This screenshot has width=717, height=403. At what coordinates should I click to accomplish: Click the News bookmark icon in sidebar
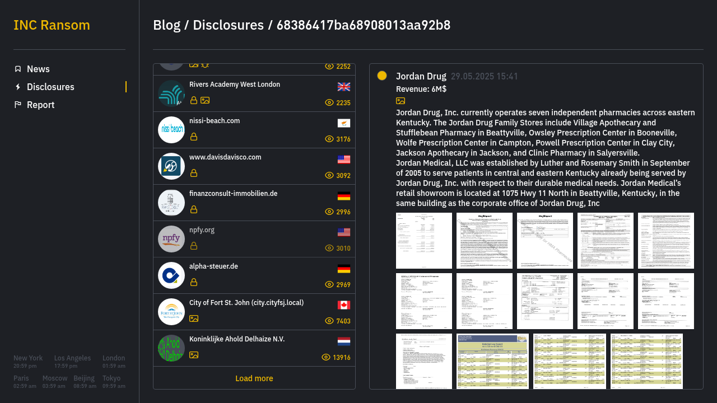18,69
